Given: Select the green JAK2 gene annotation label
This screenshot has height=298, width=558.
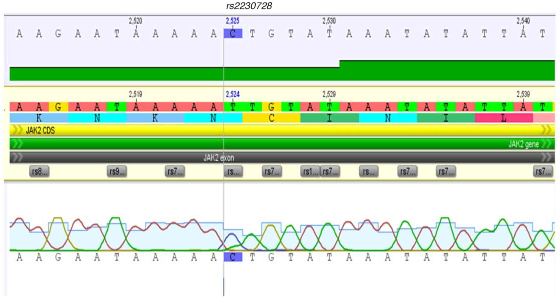Looking at the screenshot, I should (523, 144).
